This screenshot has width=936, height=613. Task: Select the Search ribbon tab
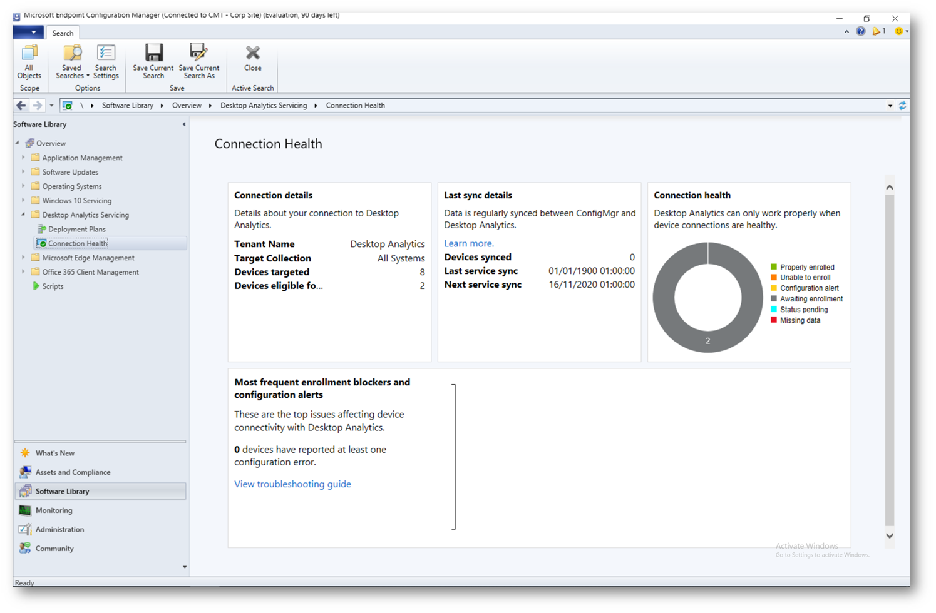click(63, 33)
